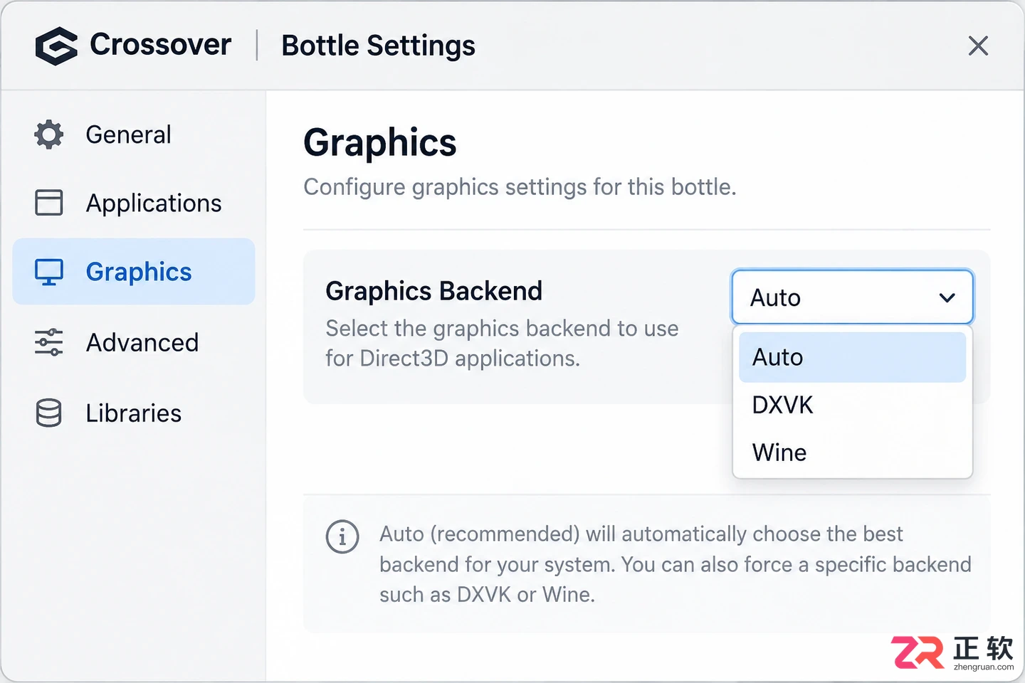The image size is (1025, 683).
Task: Click the Graphics monitor icon
Action: tap(49, 272)
